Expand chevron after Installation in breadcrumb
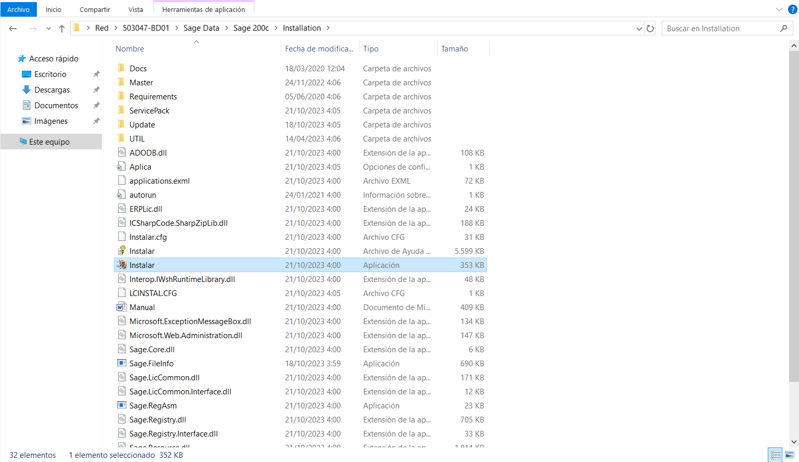Screen dimensions: 799x462 tap(328, 28)
